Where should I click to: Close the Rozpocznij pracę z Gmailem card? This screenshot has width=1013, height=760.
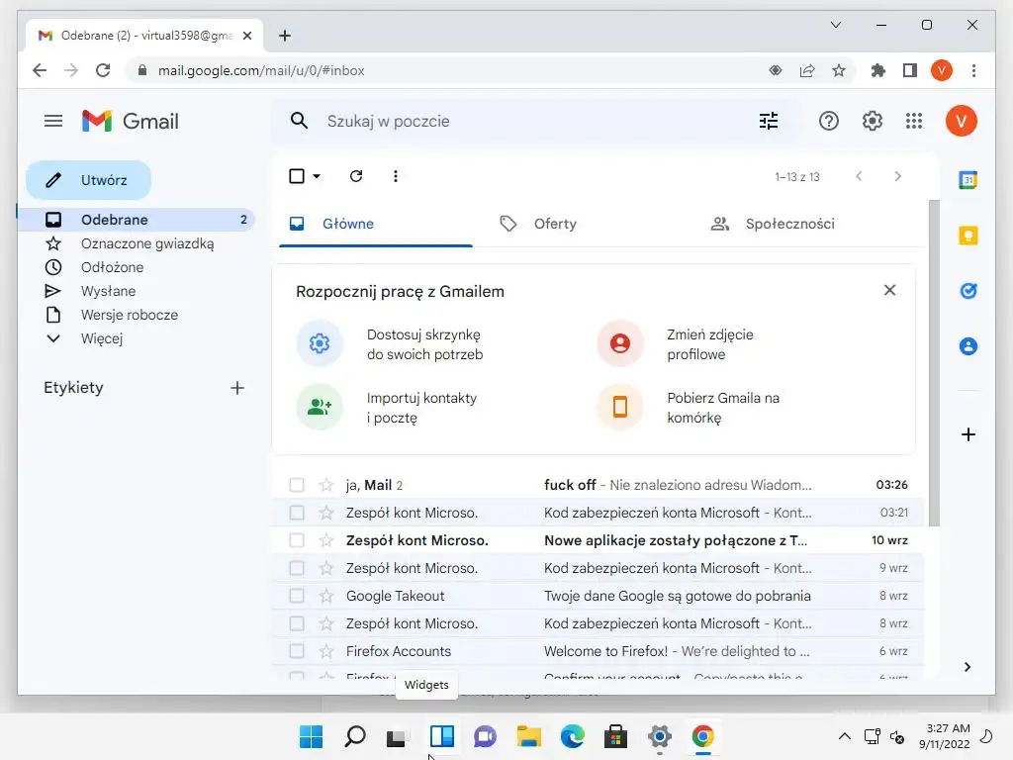[x=889, y=290]
